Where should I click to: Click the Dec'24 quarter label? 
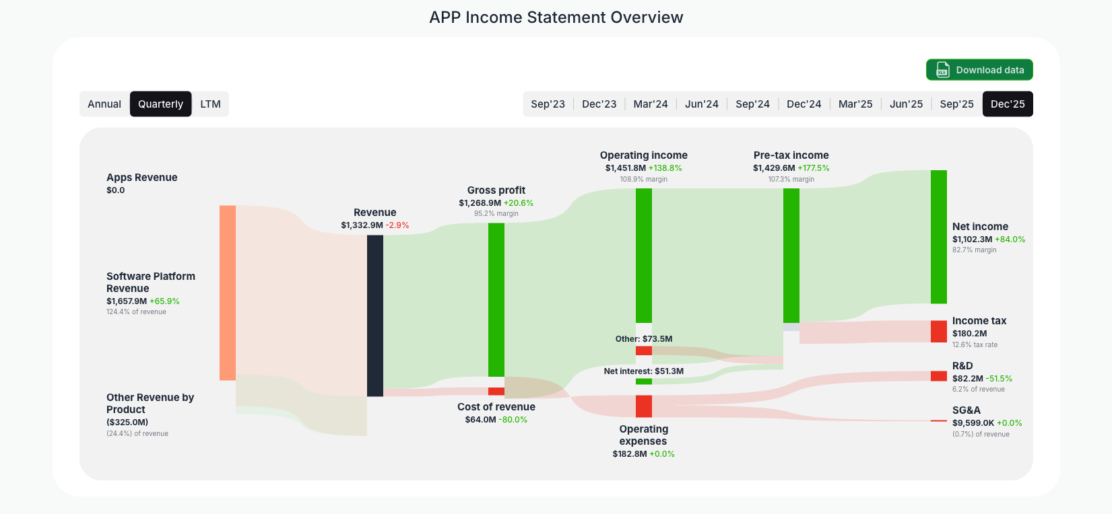pos(804,104)
